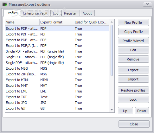Click the Close button at bottom
The image size is (154, 133).
(x=134, y=124)
